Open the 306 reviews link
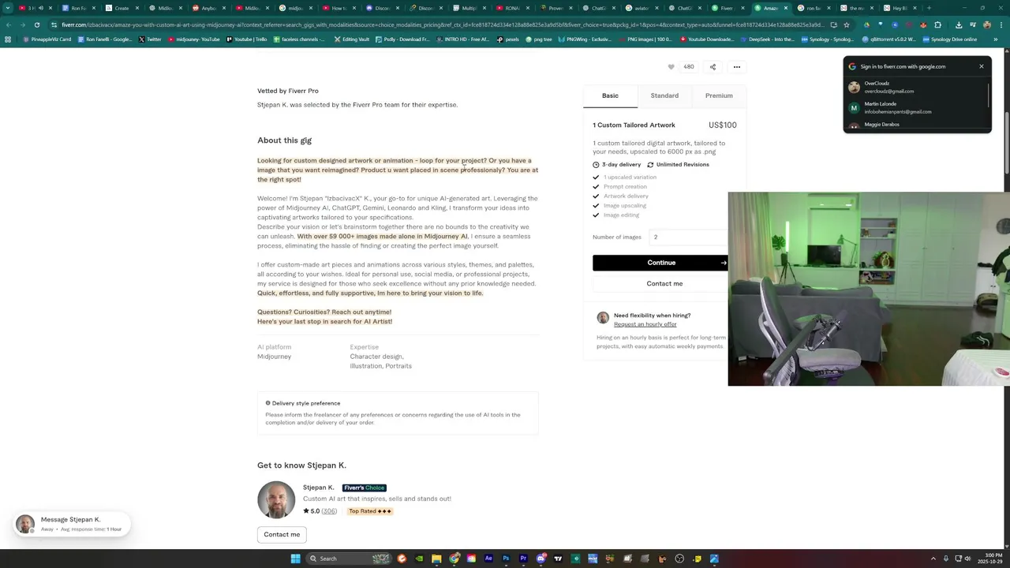 [329, 511]
